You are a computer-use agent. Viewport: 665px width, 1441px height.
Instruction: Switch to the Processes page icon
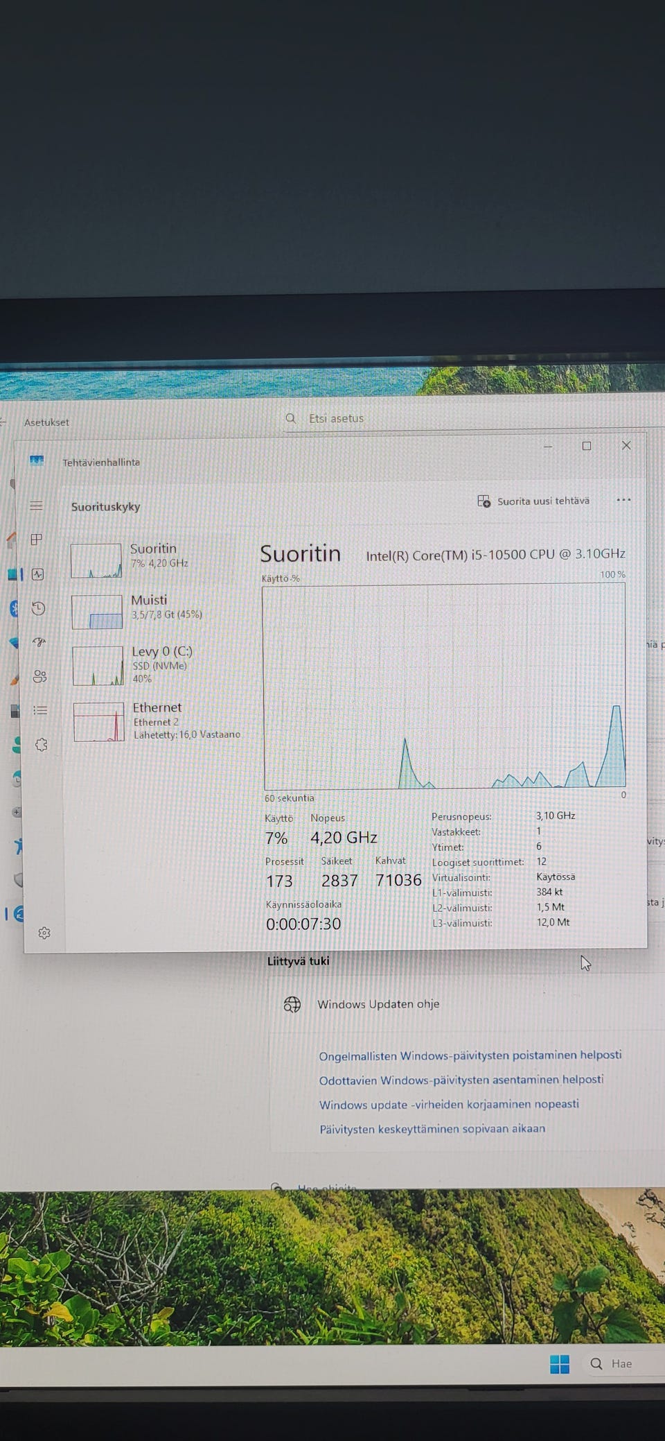tap(37, 540)
